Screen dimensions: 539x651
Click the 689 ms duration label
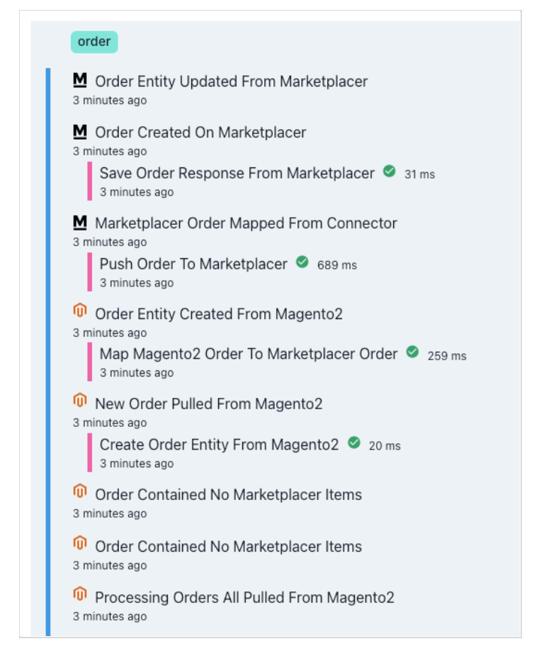coord(337,265)
